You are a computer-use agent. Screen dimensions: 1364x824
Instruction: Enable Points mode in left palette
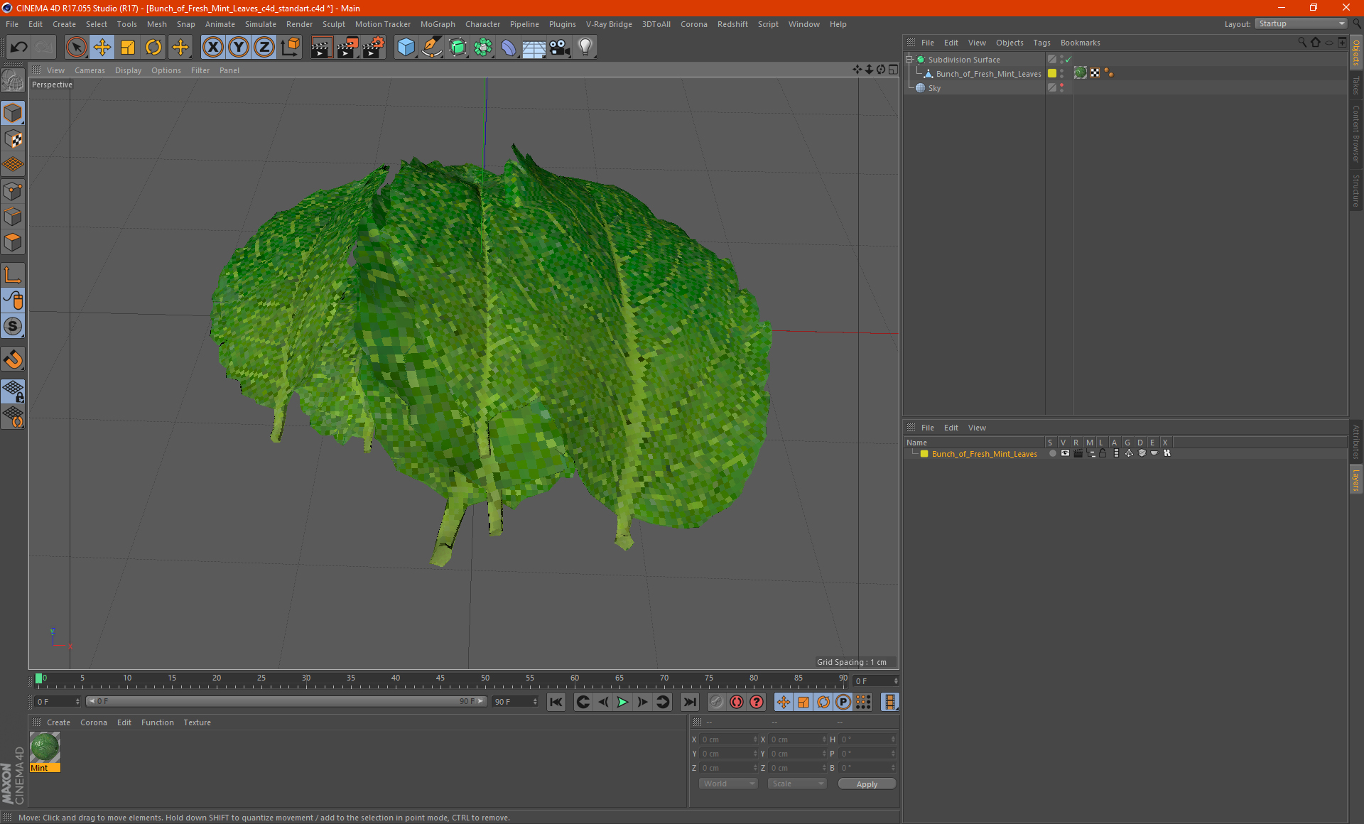click(x=13, y=191)
